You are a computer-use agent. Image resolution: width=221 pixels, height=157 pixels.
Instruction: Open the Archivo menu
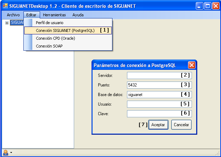pos(13,15)
